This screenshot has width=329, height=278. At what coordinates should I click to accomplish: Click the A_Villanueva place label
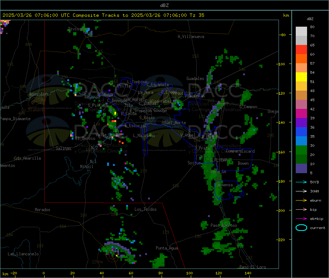pos(191,37)
